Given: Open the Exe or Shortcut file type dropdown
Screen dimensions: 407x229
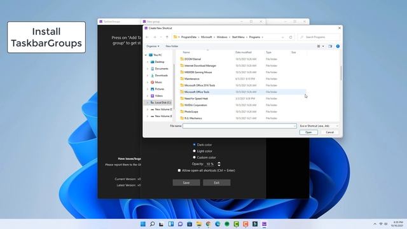Looking at the screenshot, I should point(319,126).
